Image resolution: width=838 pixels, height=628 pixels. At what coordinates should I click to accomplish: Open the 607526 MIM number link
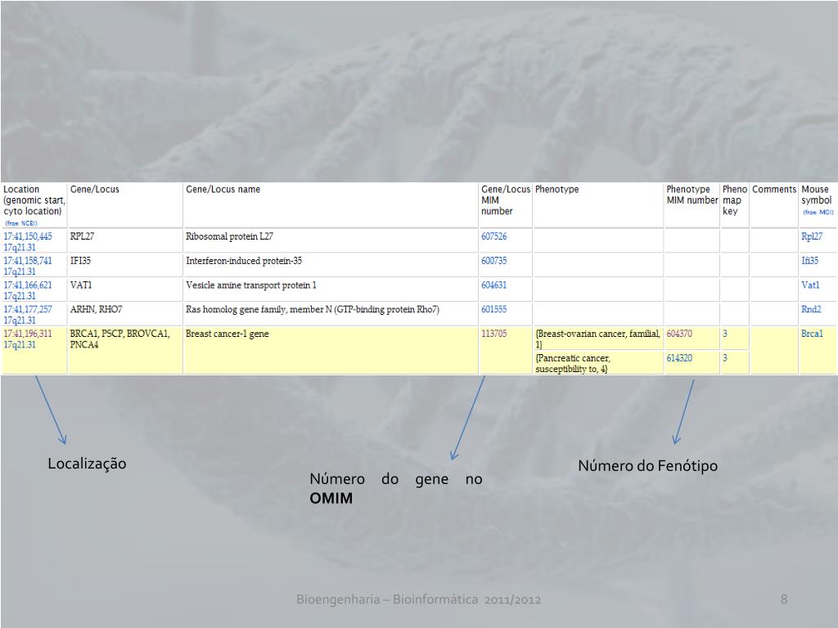coord(493,236)
